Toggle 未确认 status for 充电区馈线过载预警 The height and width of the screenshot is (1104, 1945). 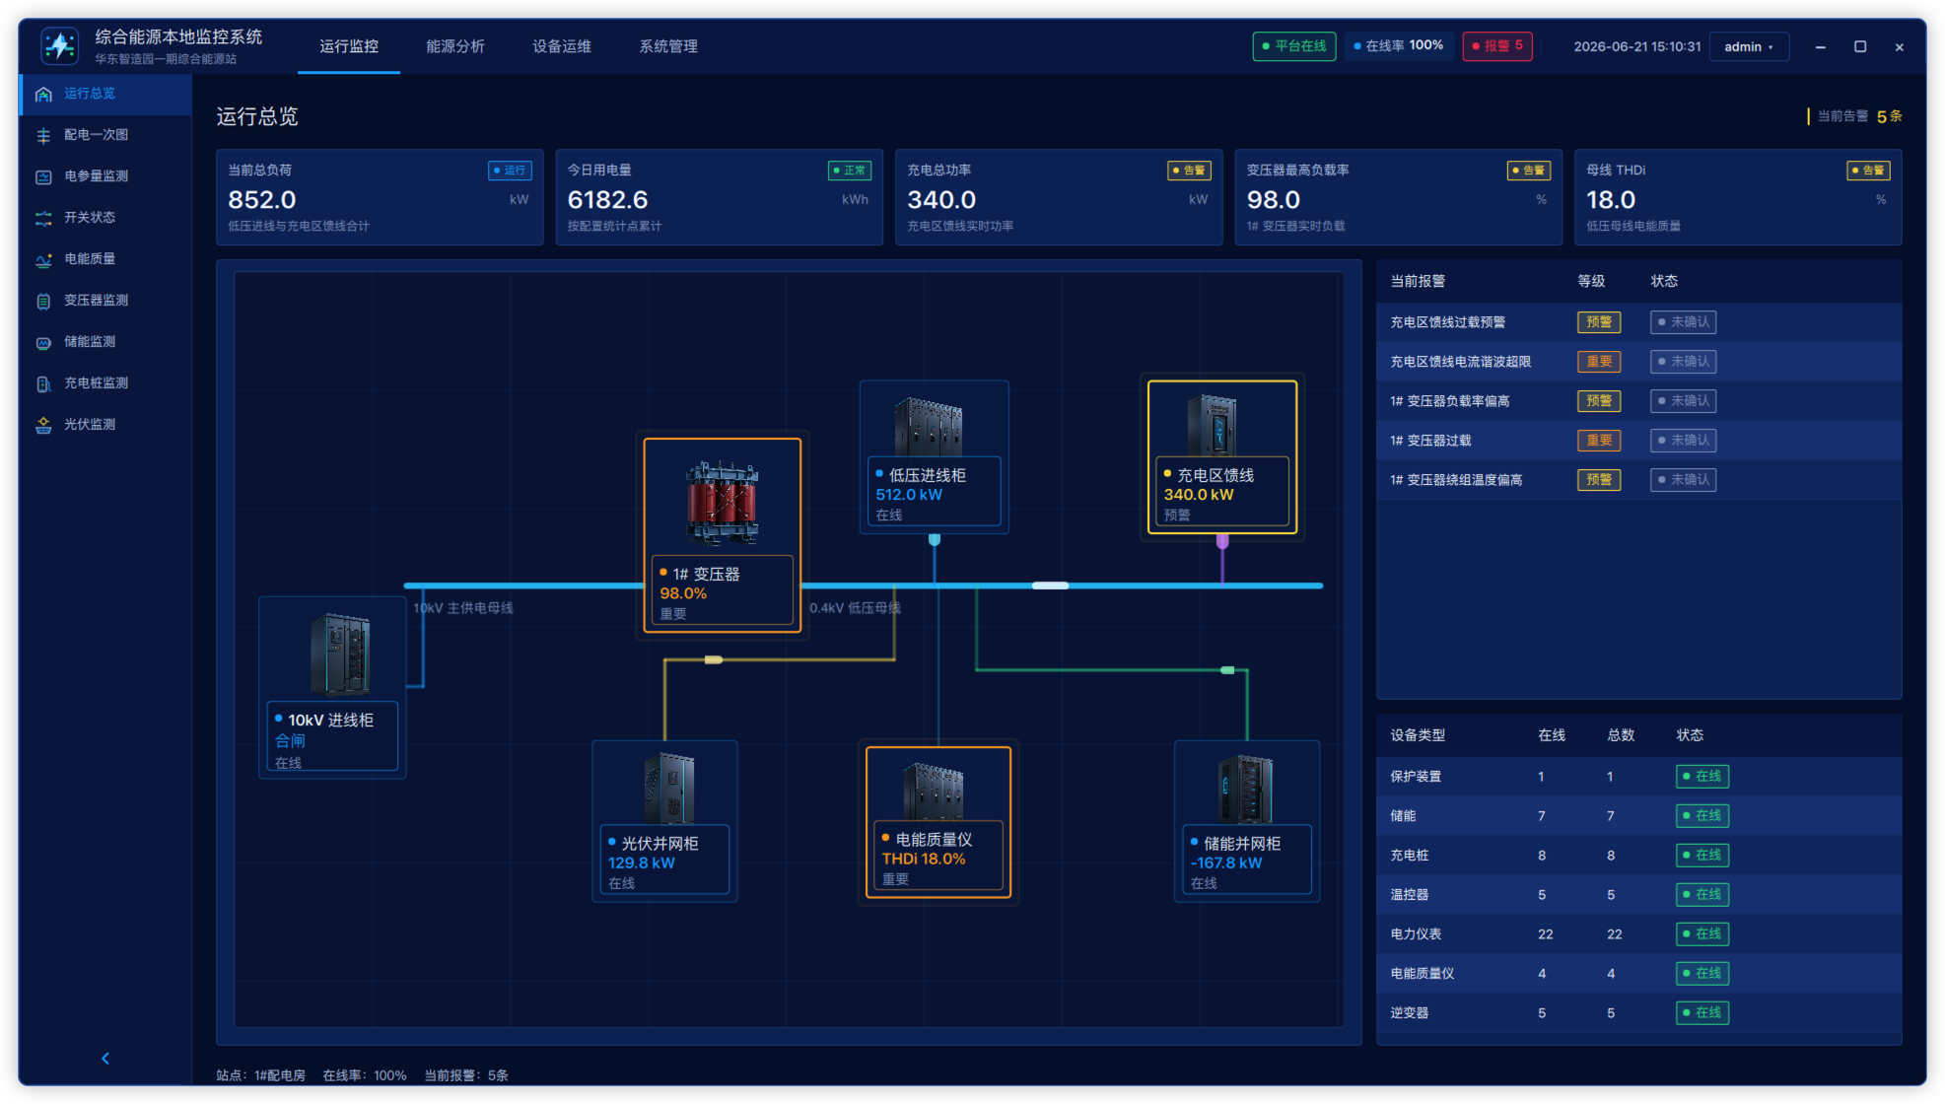click(1683, 322)
